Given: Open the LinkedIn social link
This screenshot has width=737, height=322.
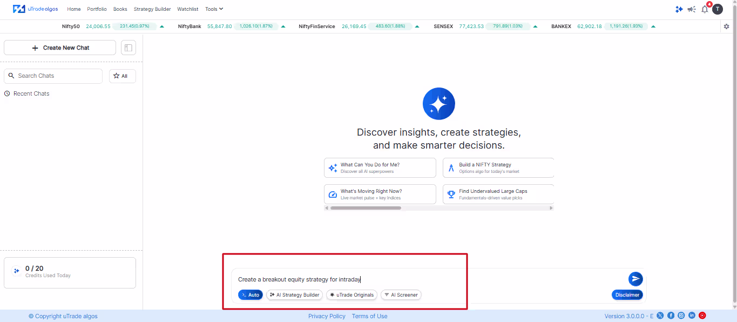Looking at the screenshot, I should [x=692, y=316].
